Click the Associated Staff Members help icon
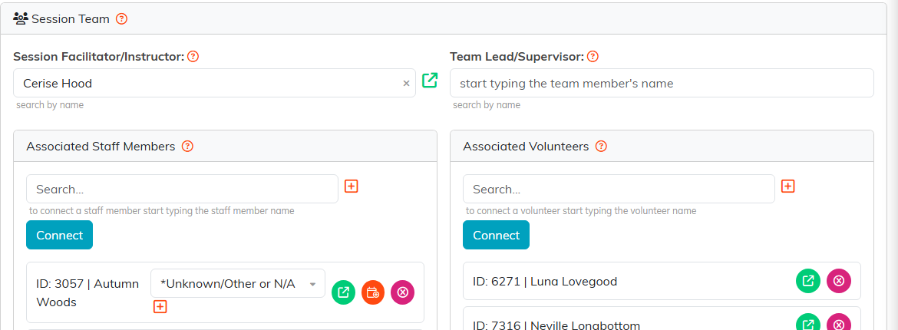Viewport: 898px width, 330px height. (187, 146)
